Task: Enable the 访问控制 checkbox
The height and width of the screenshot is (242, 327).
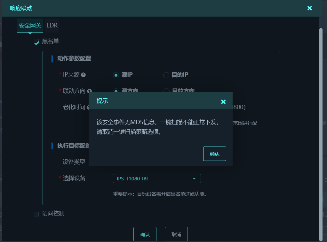Action: pos(36,214)
